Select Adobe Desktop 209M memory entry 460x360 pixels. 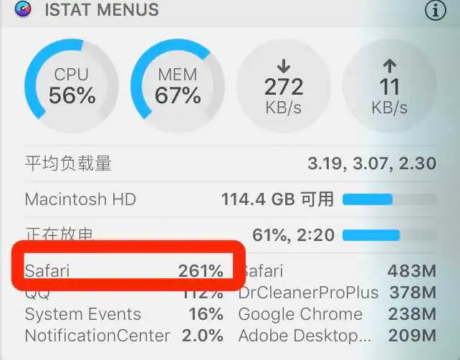337,336
